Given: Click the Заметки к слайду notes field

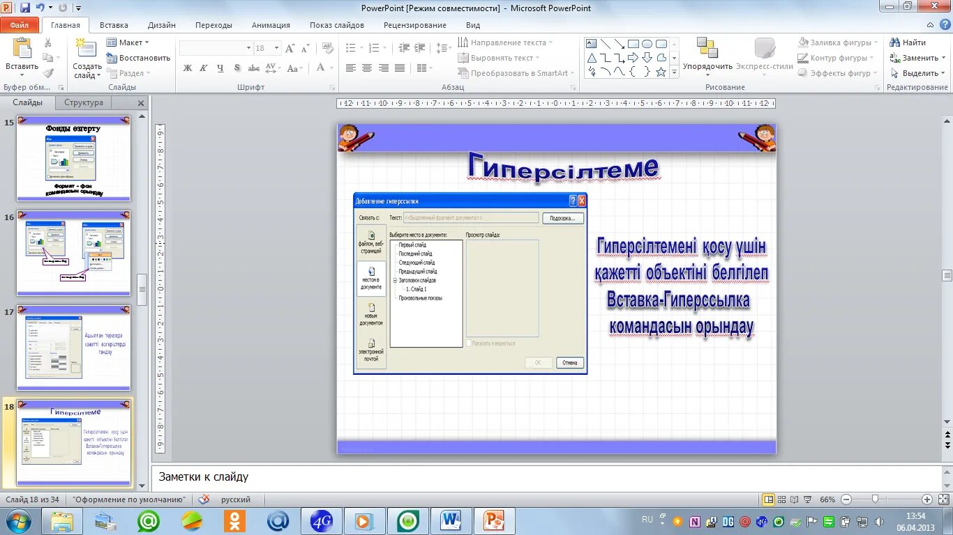Looking at the screenshot, I should click(x=546, y=477).
